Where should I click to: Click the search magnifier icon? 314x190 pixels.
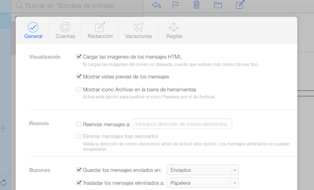point(19,5)
